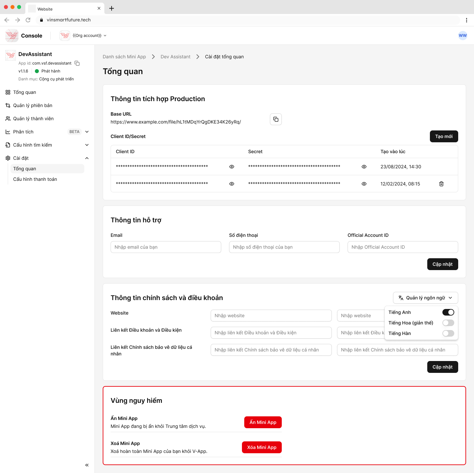Click the Console logo icon
Image resolution: width=474 pixels, height=473 pixels.
pos(12,36)
